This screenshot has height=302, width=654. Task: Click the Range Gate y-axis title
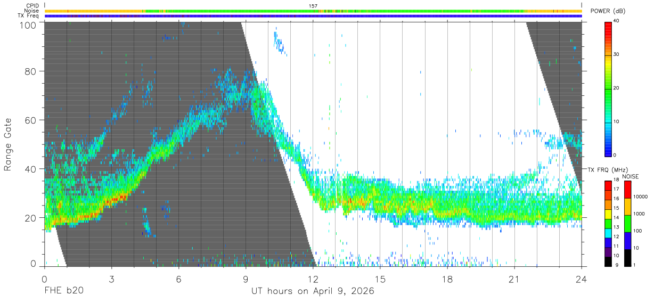(8, 145)
